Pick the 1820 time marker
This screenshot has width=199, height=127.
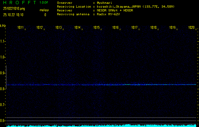click(191, 28)
